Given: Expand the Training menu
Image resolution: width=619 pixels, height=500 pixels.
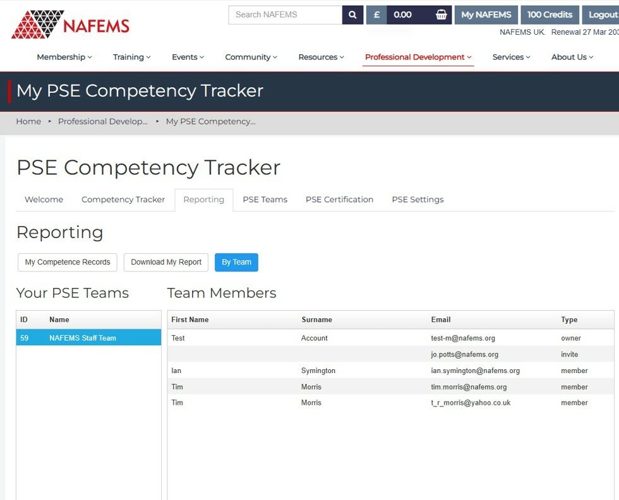Looking at the screenshot, I should click(x=132, y=57).
